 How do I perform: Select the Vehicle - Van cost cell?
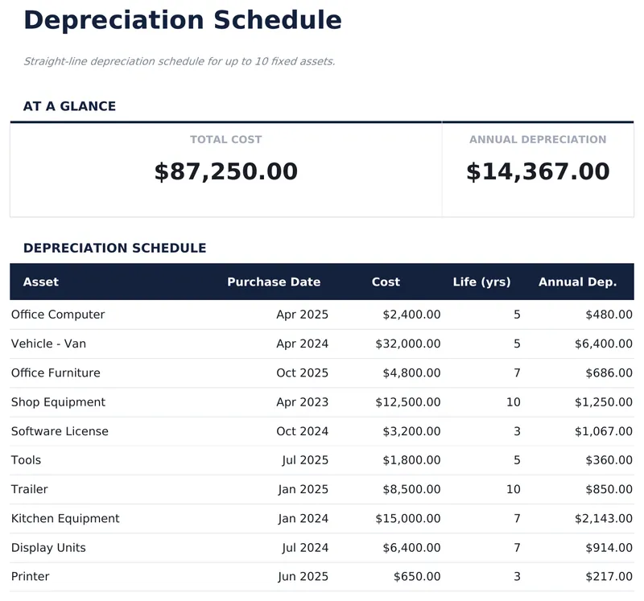407,344
